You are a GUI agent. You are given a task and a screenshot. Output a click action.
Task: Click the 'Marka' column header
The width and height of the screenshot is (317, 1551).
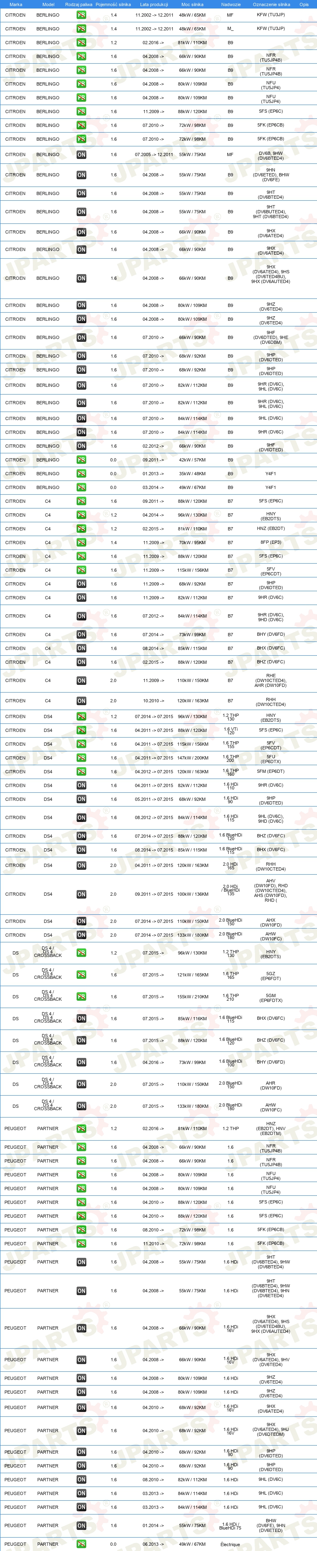tap(16, 4)
